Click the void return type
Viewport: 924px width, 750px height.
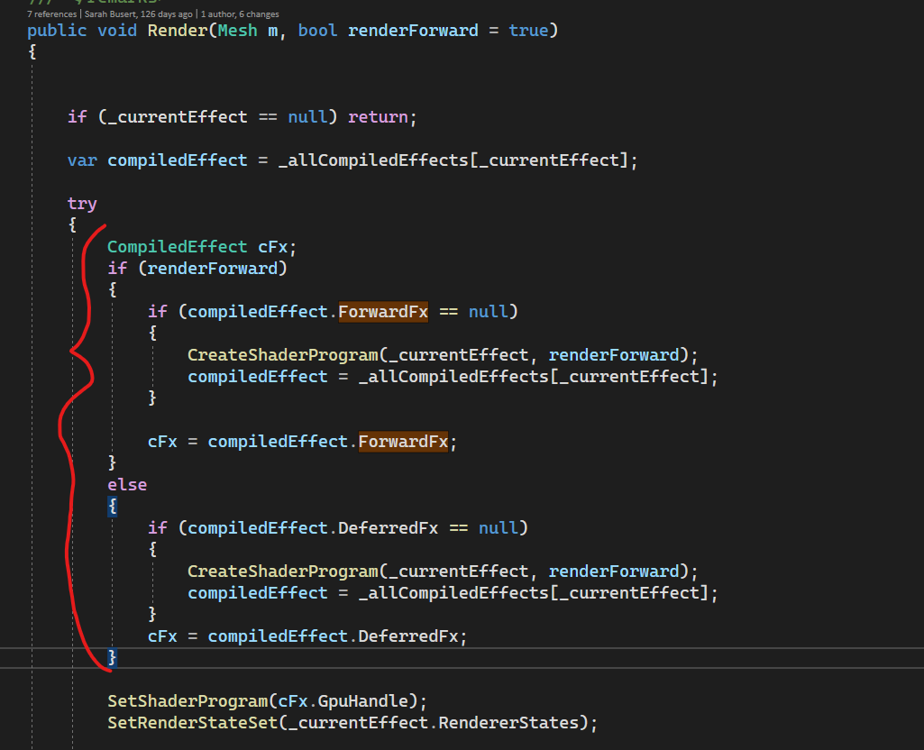117,31
